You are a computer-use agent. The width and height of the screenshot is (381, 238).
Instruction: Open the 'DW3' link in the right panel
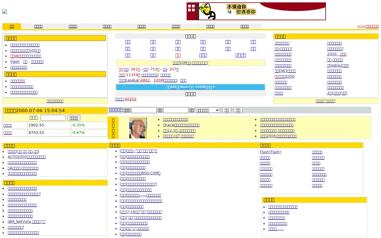coord(285,71)
